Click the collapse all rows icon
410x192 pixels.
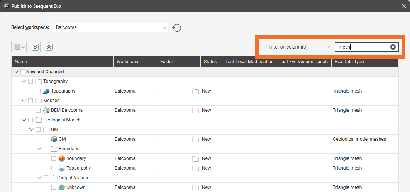point(49,47)
